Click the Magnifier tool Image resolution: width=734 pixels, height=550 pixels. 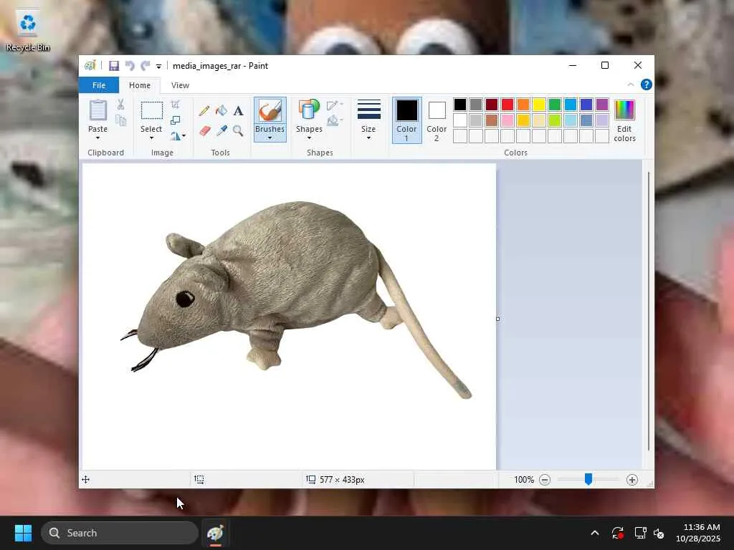tap(238, 131)
